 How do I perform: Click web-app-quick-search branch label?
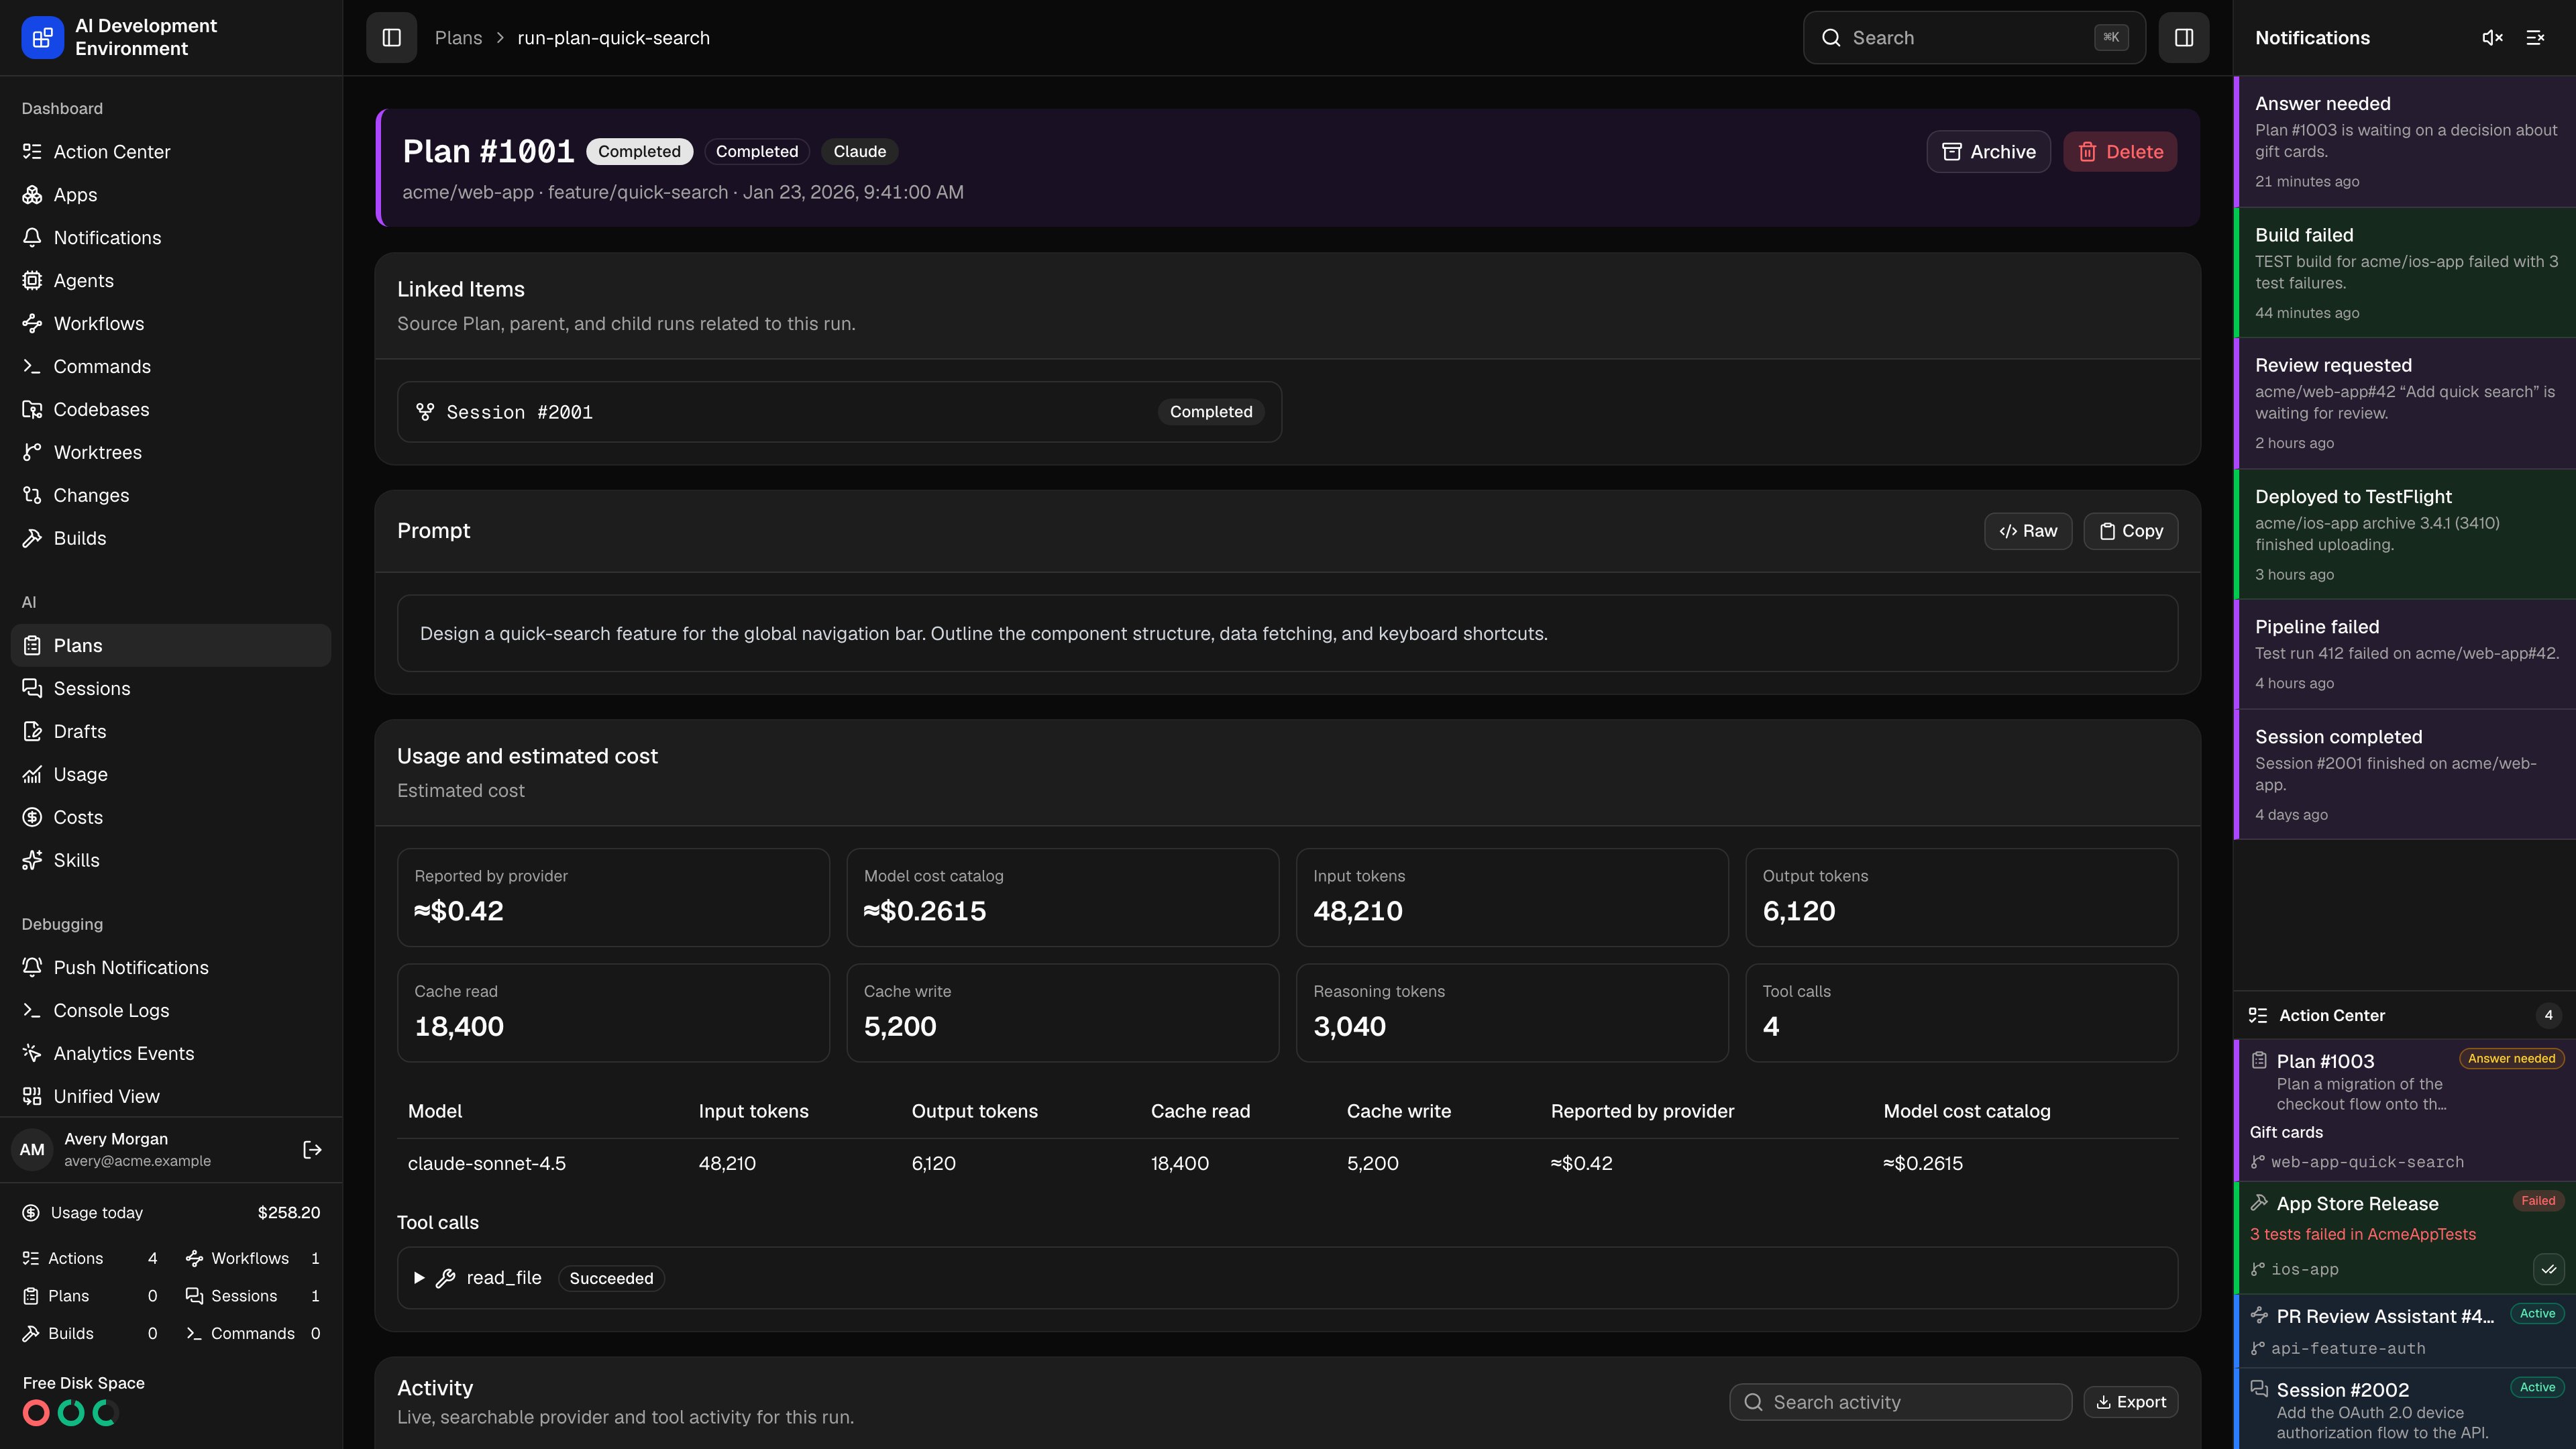pos(2367,1162)
